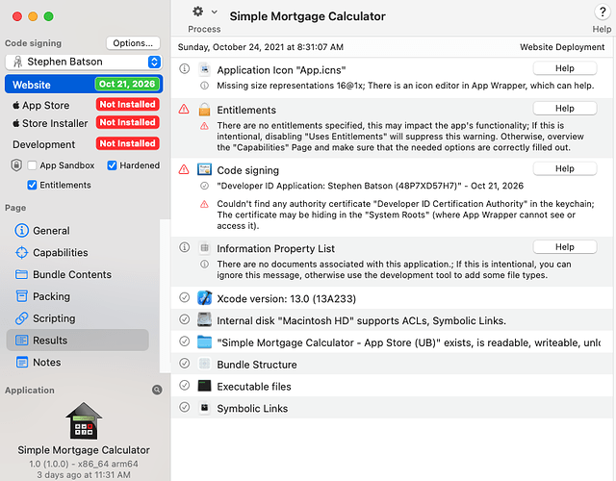Viewport: 616px width, 481px height.
Task: Click the checkmark circle beside Xcode version
Action: tap(184, 297)
